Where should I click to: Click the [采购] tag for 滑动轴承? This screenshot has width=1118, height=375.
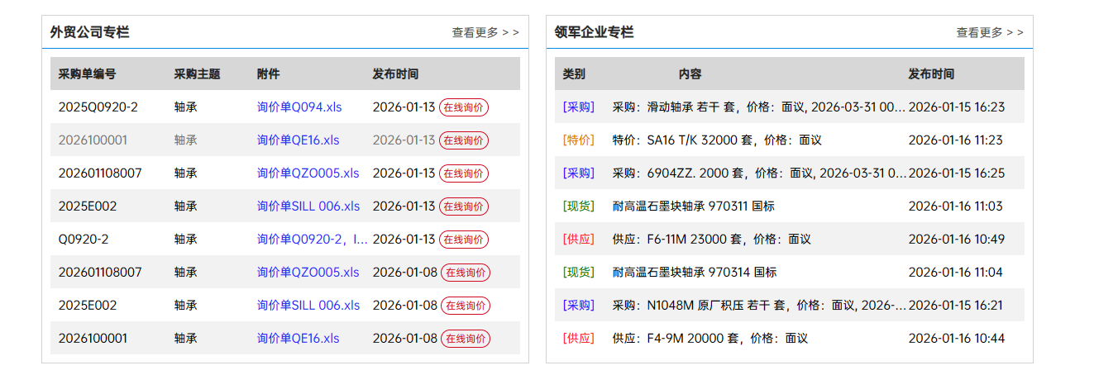(x=578, y=107)
